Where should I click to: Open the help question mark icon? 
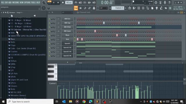pos(169,3)
